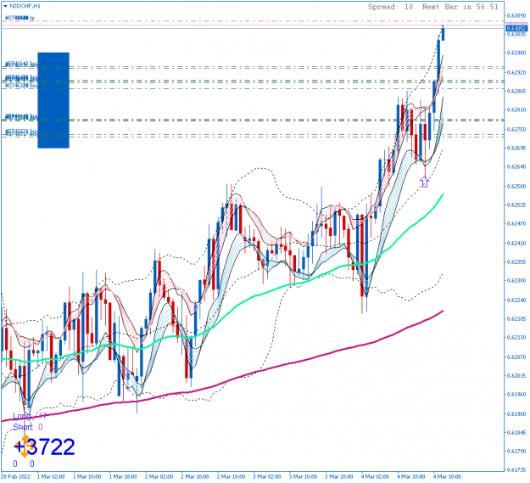Click the 2 Mar 18:00 time label
Viewport: 530px width, 483px height.
[231, 477]
